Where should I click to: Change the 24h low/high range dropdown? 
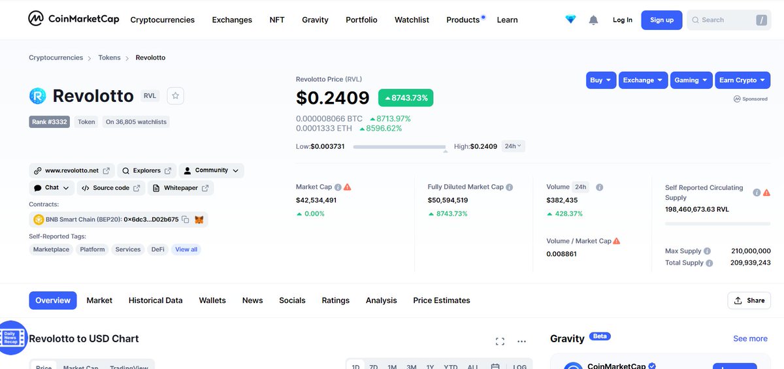pyautogui.click(x=513, y=146)
